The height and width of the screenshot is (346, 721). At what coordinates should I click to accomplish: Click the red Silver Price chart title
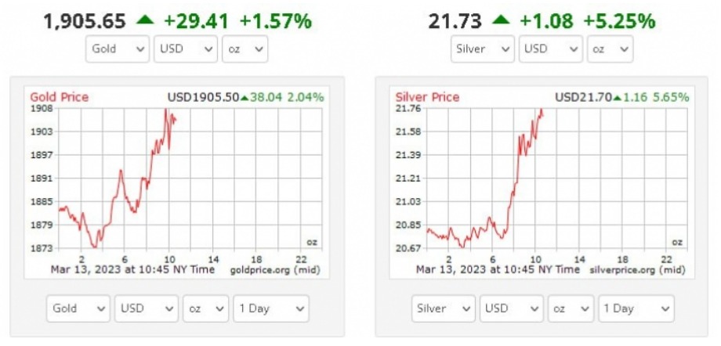[428, 97]
